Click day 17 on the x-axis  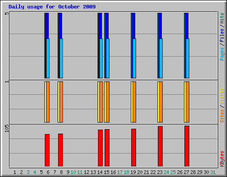[x=120, y=172]
